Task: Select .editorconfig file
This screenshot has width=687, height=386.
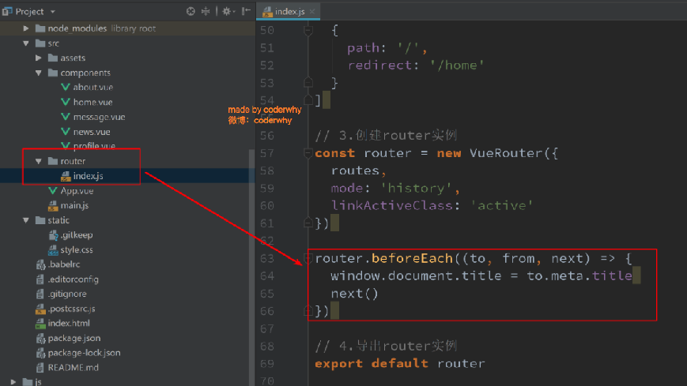Action: pos(74,279)
